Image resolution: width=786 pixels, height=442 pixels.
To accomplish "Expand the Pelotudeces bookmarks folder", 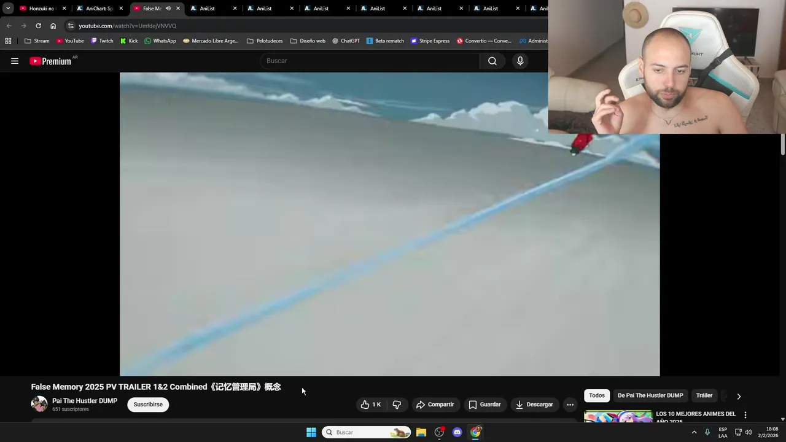I will point(265,41).
